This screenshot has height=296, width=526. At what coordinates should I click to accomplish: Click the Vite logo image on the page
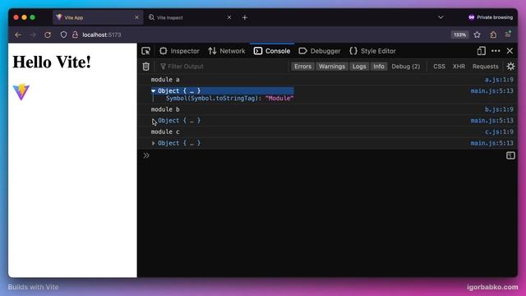pyautogui.click(x=21, y=91)
